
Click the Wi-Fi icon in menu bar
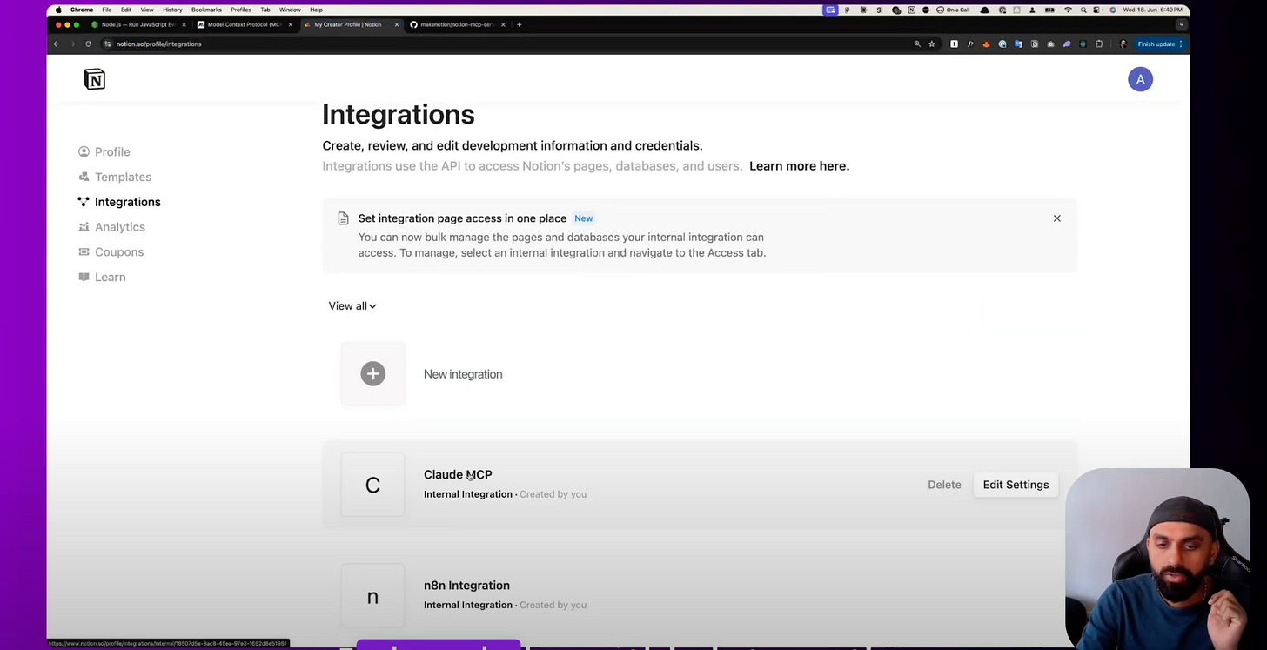click(1068, 10)
